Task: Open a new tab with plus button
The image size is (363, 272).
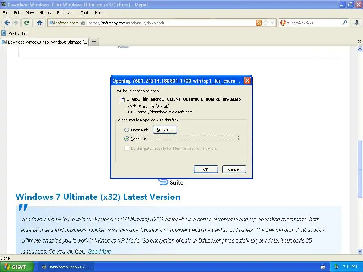Action: (x=94, y=42)
